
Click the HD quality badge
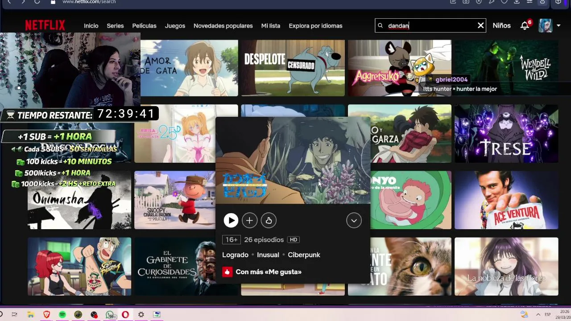pyautogui.click(x=293, y=240)
